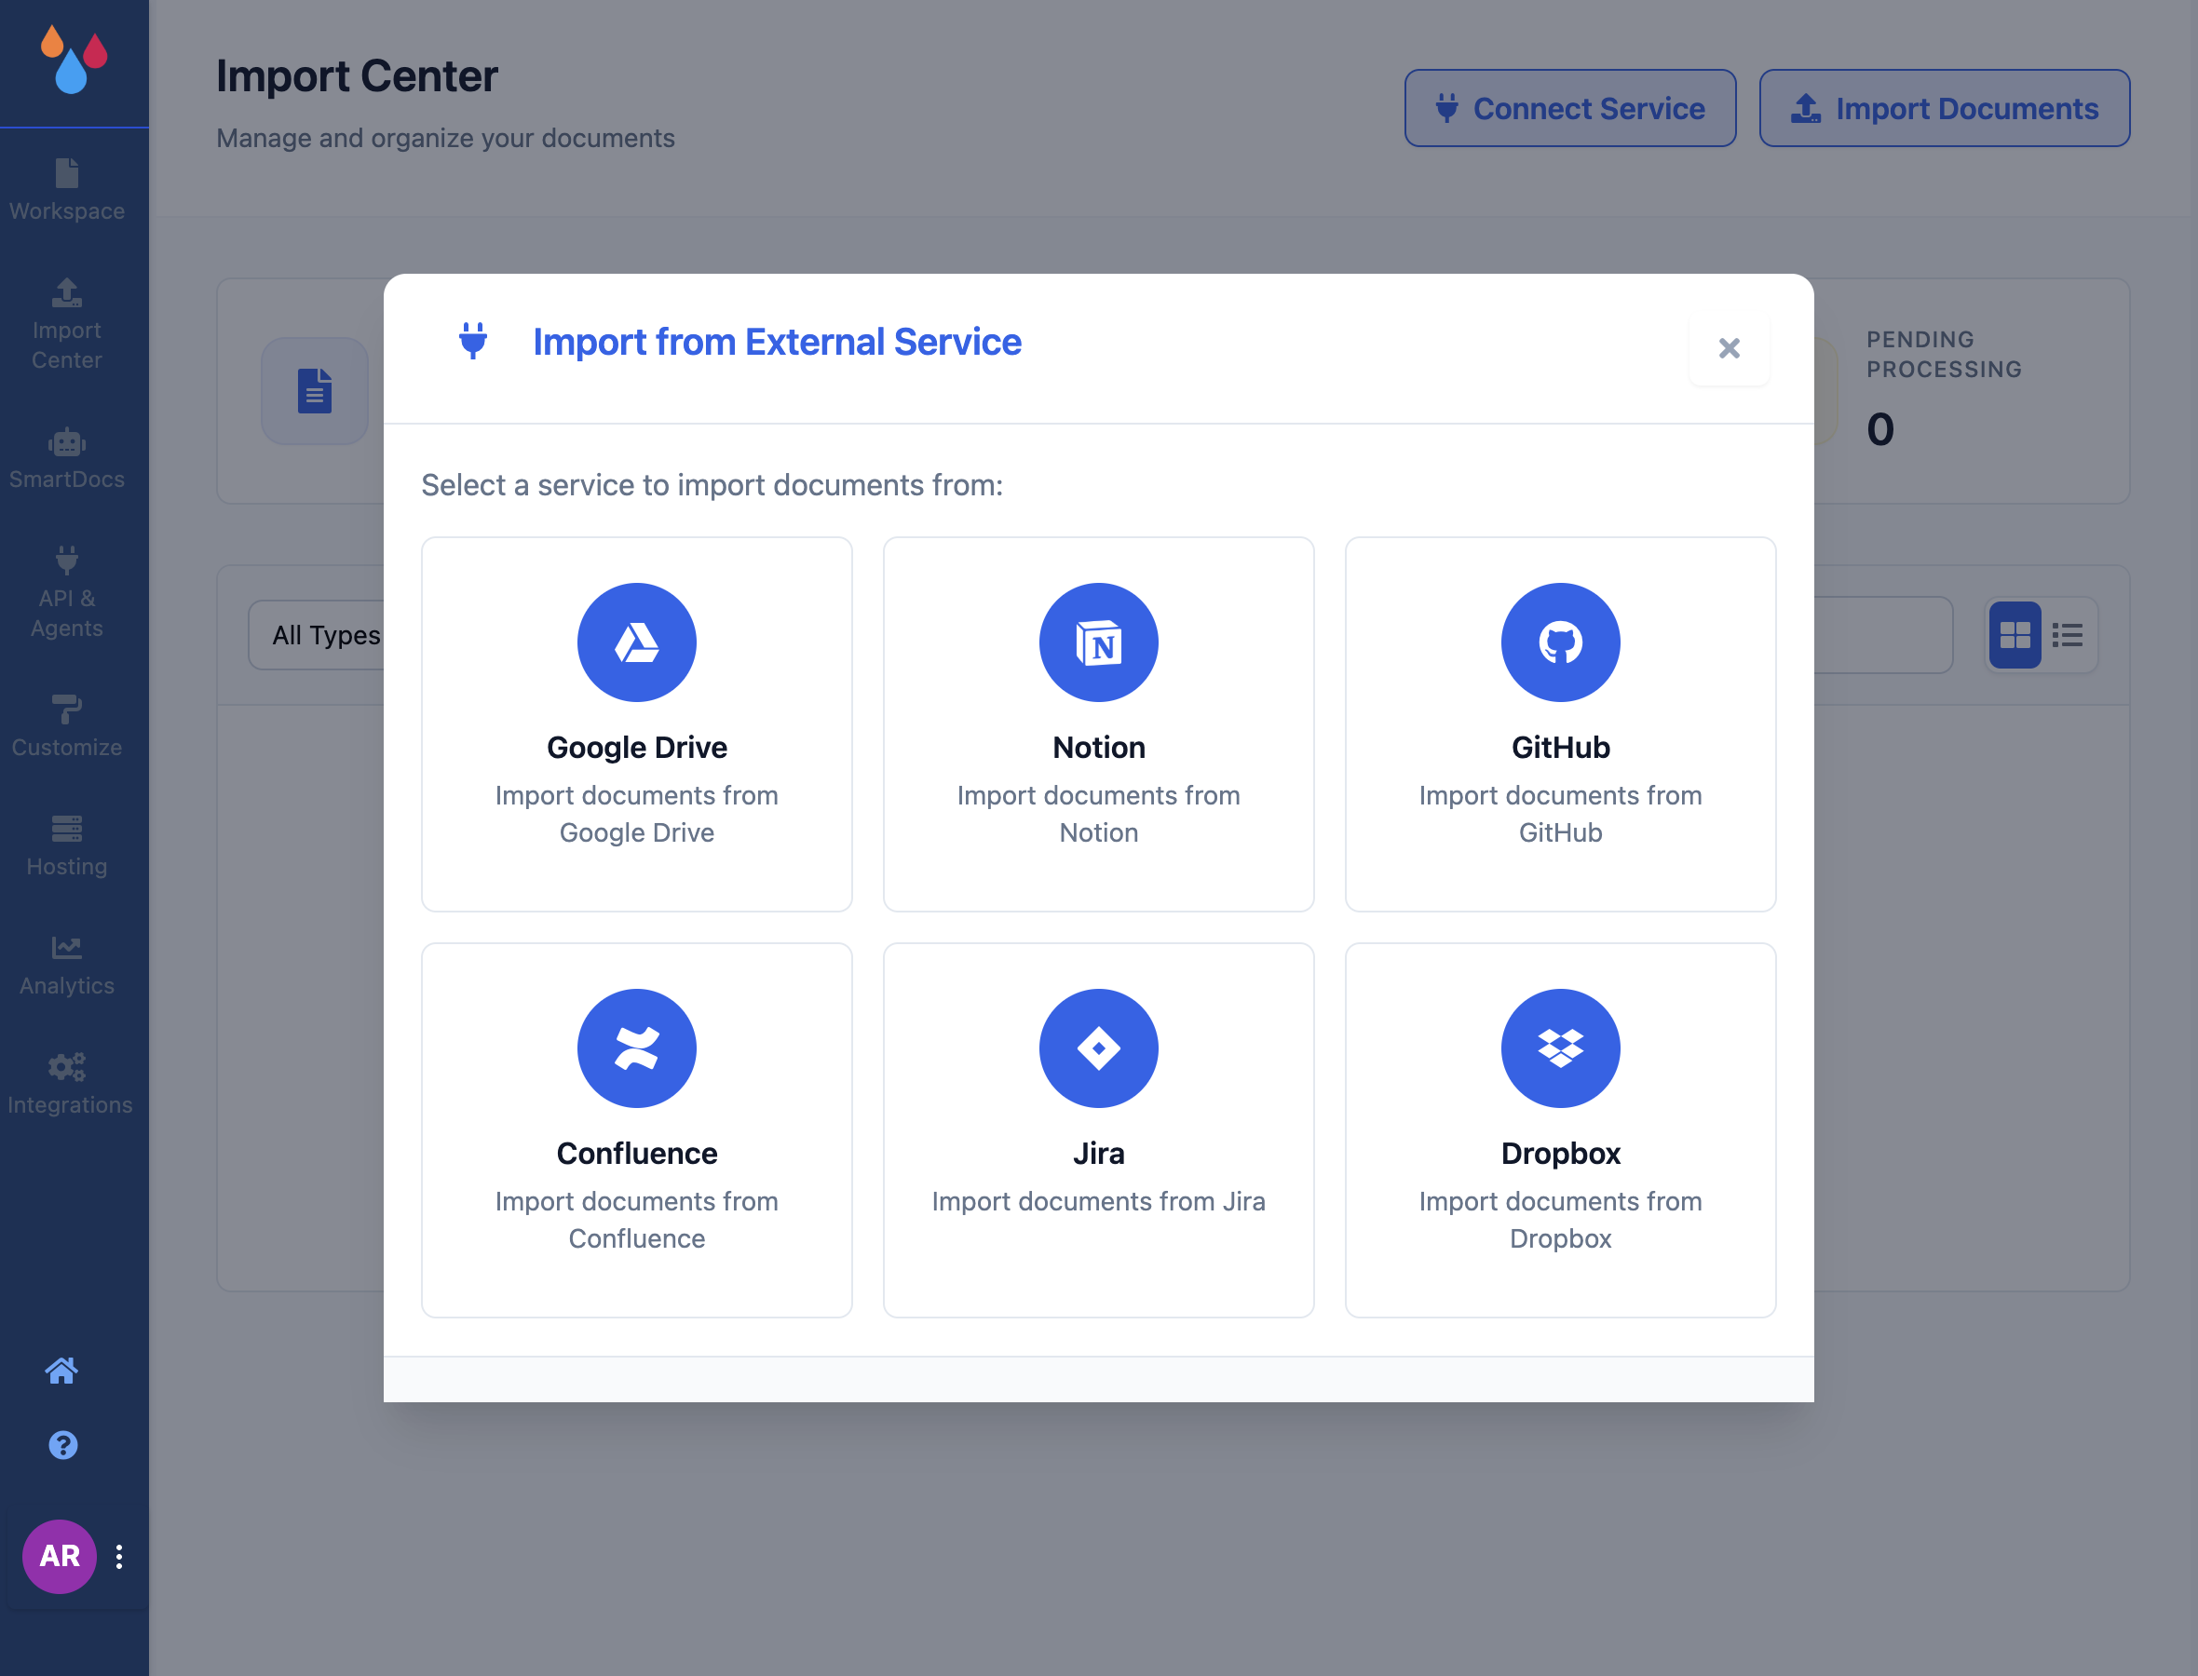Image resolution: width=2198 pixels, height=1676 pixels.
Task: Click the Notion card title
Action: pos(1098,747)
